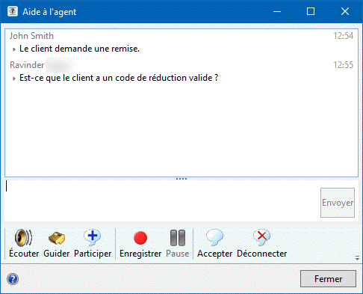Open the toolbar overflow arrow
363x294 pixels.
coord(357,258)
